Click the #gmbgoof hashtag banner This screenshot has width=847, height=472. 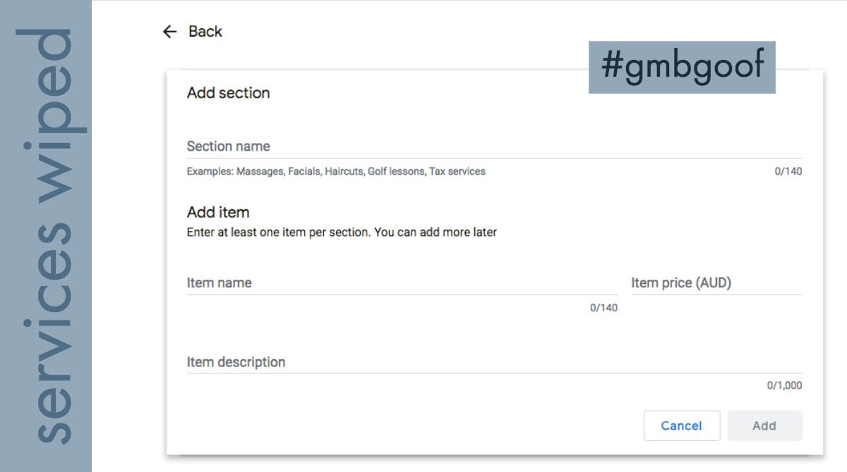[x=682, y=67]
